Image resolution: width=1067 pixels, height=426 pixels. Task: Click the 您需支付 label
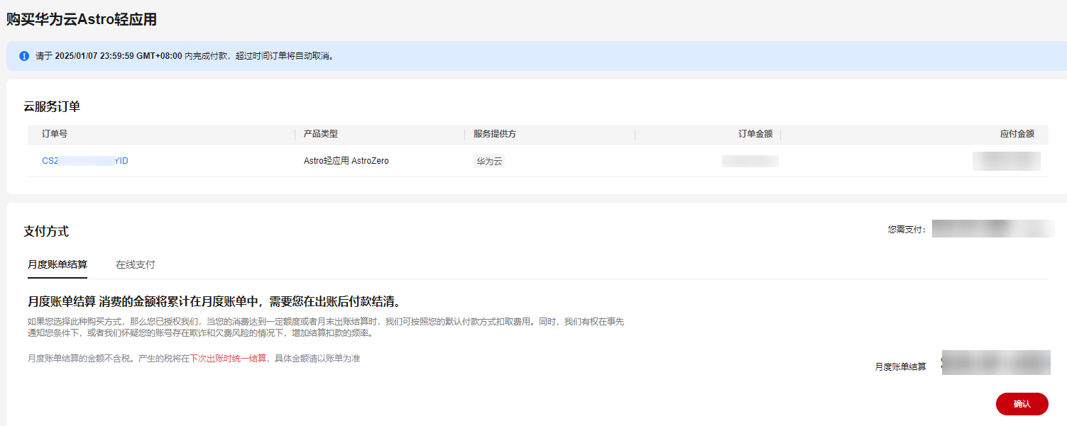pyautogui.click(x=907, y=230)
